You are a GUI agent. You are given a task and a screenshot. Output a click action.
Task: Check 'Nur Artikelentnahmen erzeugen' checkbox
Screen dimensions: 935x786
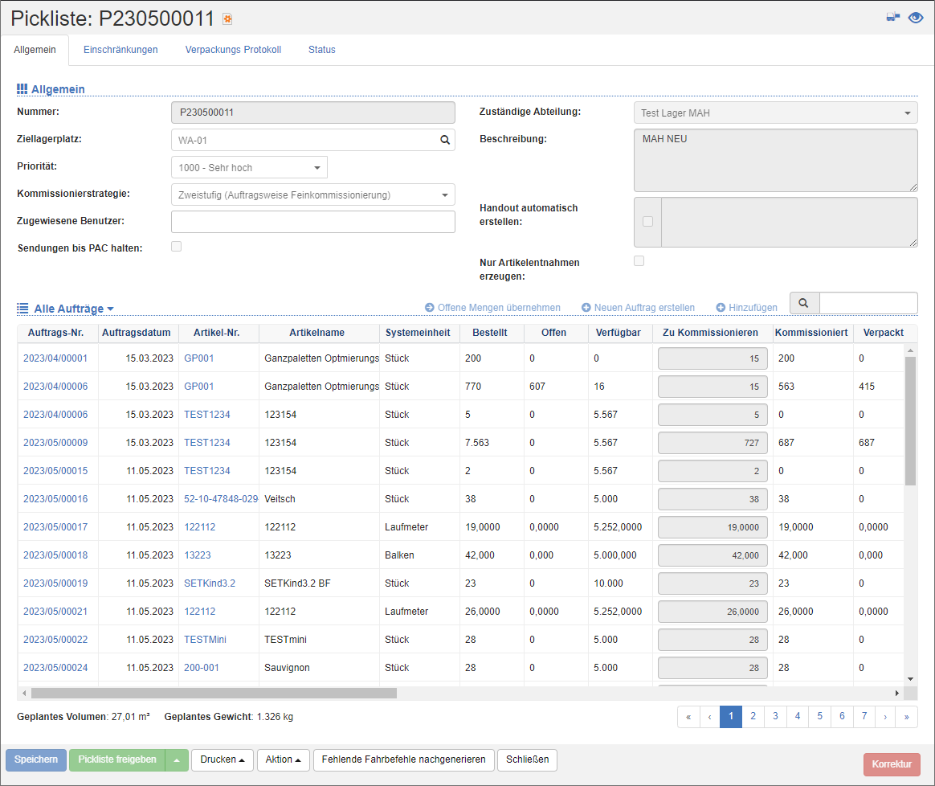(639, 261)
